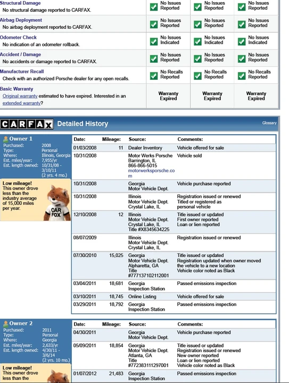Click the 'Dealer Inventory' source cell

click(x=145, y=148)
